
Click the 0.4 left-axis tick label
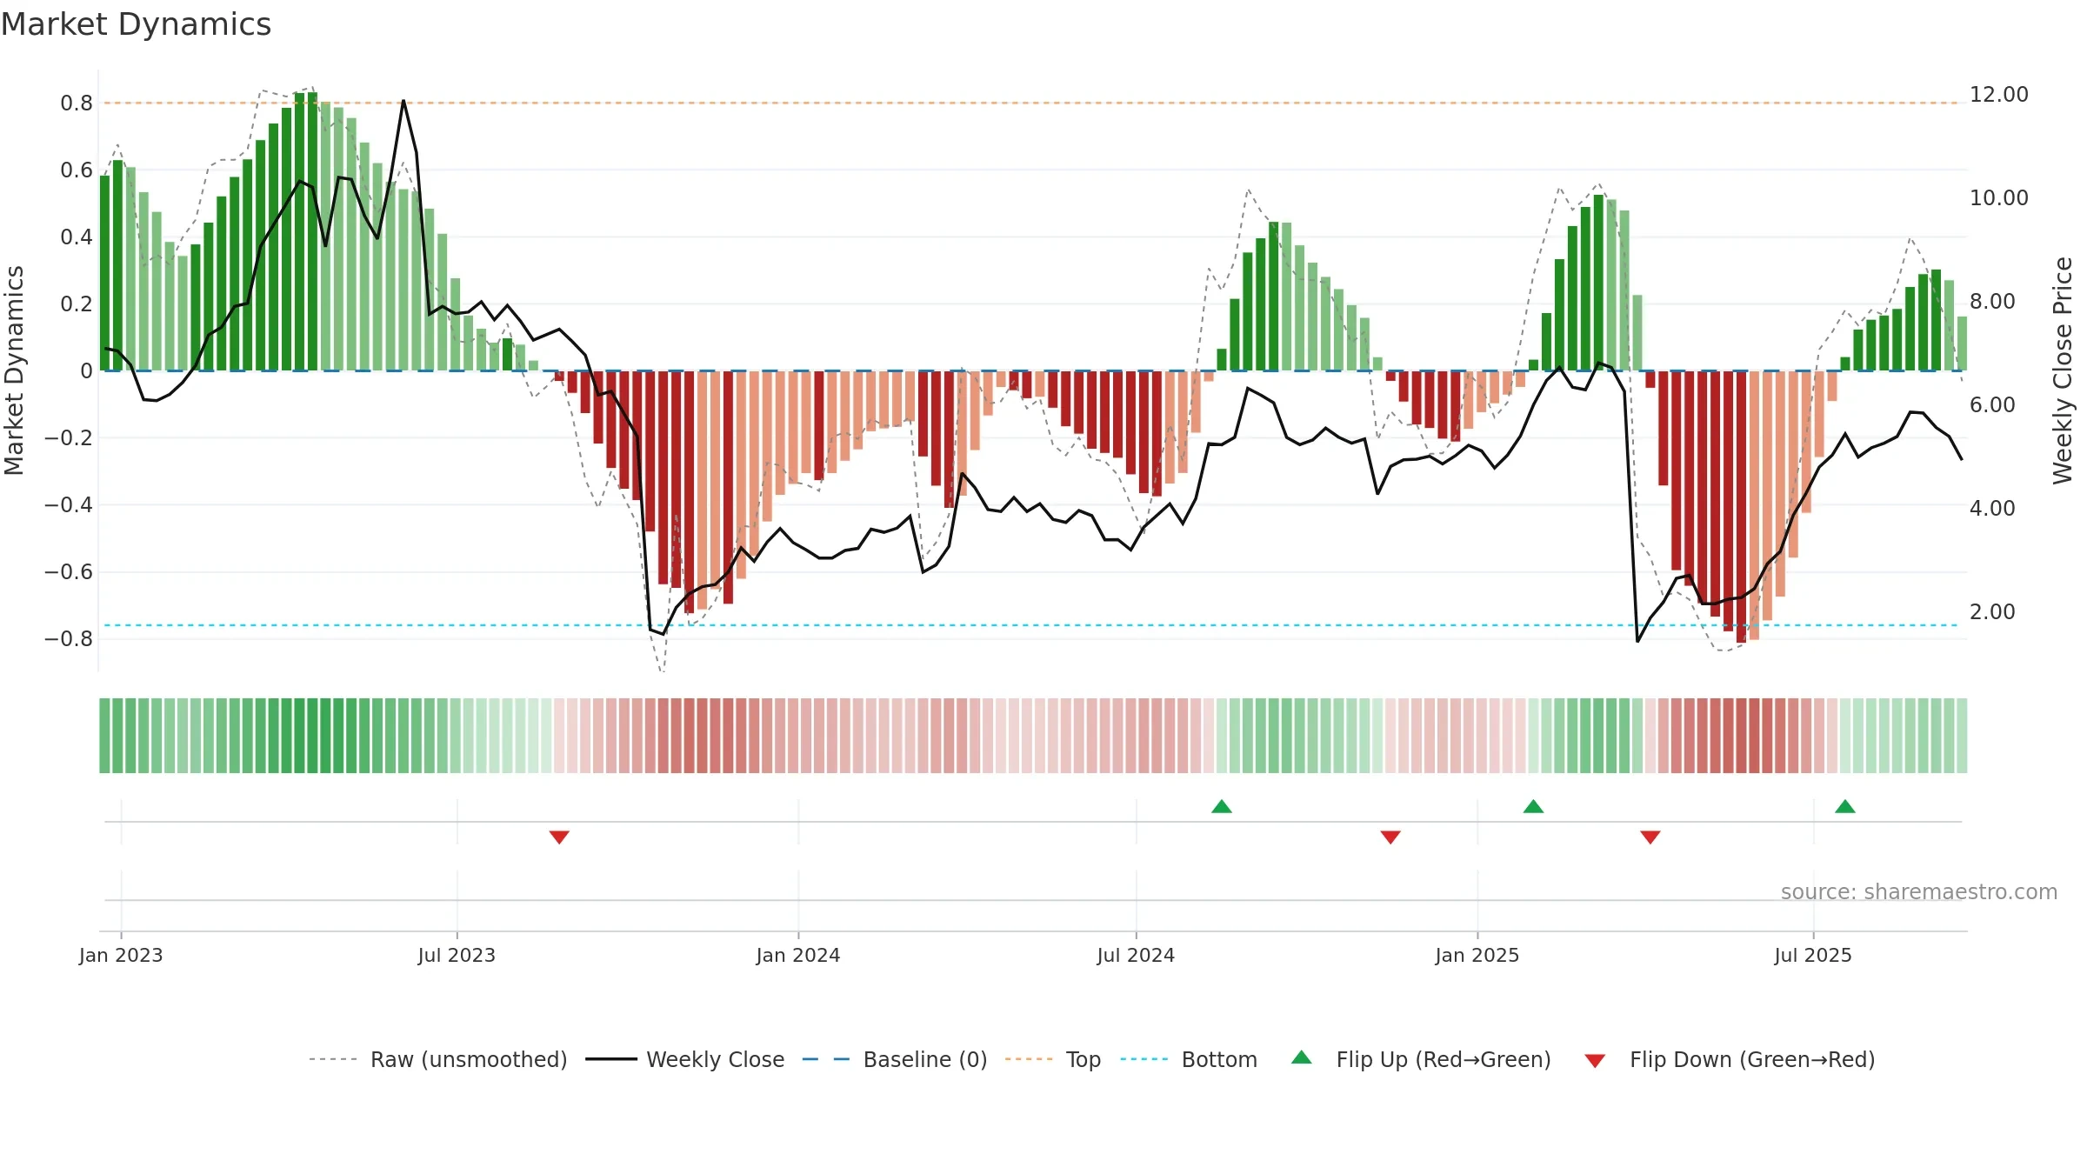click(77, 237)
